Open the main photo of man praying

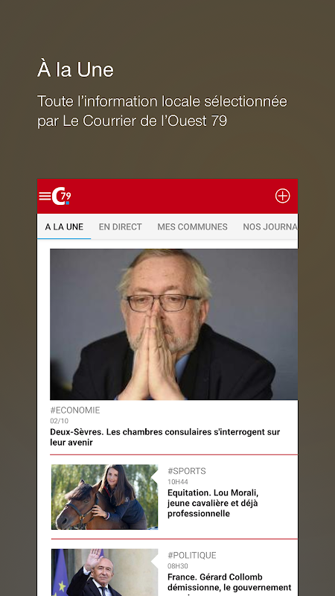pos(174,324)
